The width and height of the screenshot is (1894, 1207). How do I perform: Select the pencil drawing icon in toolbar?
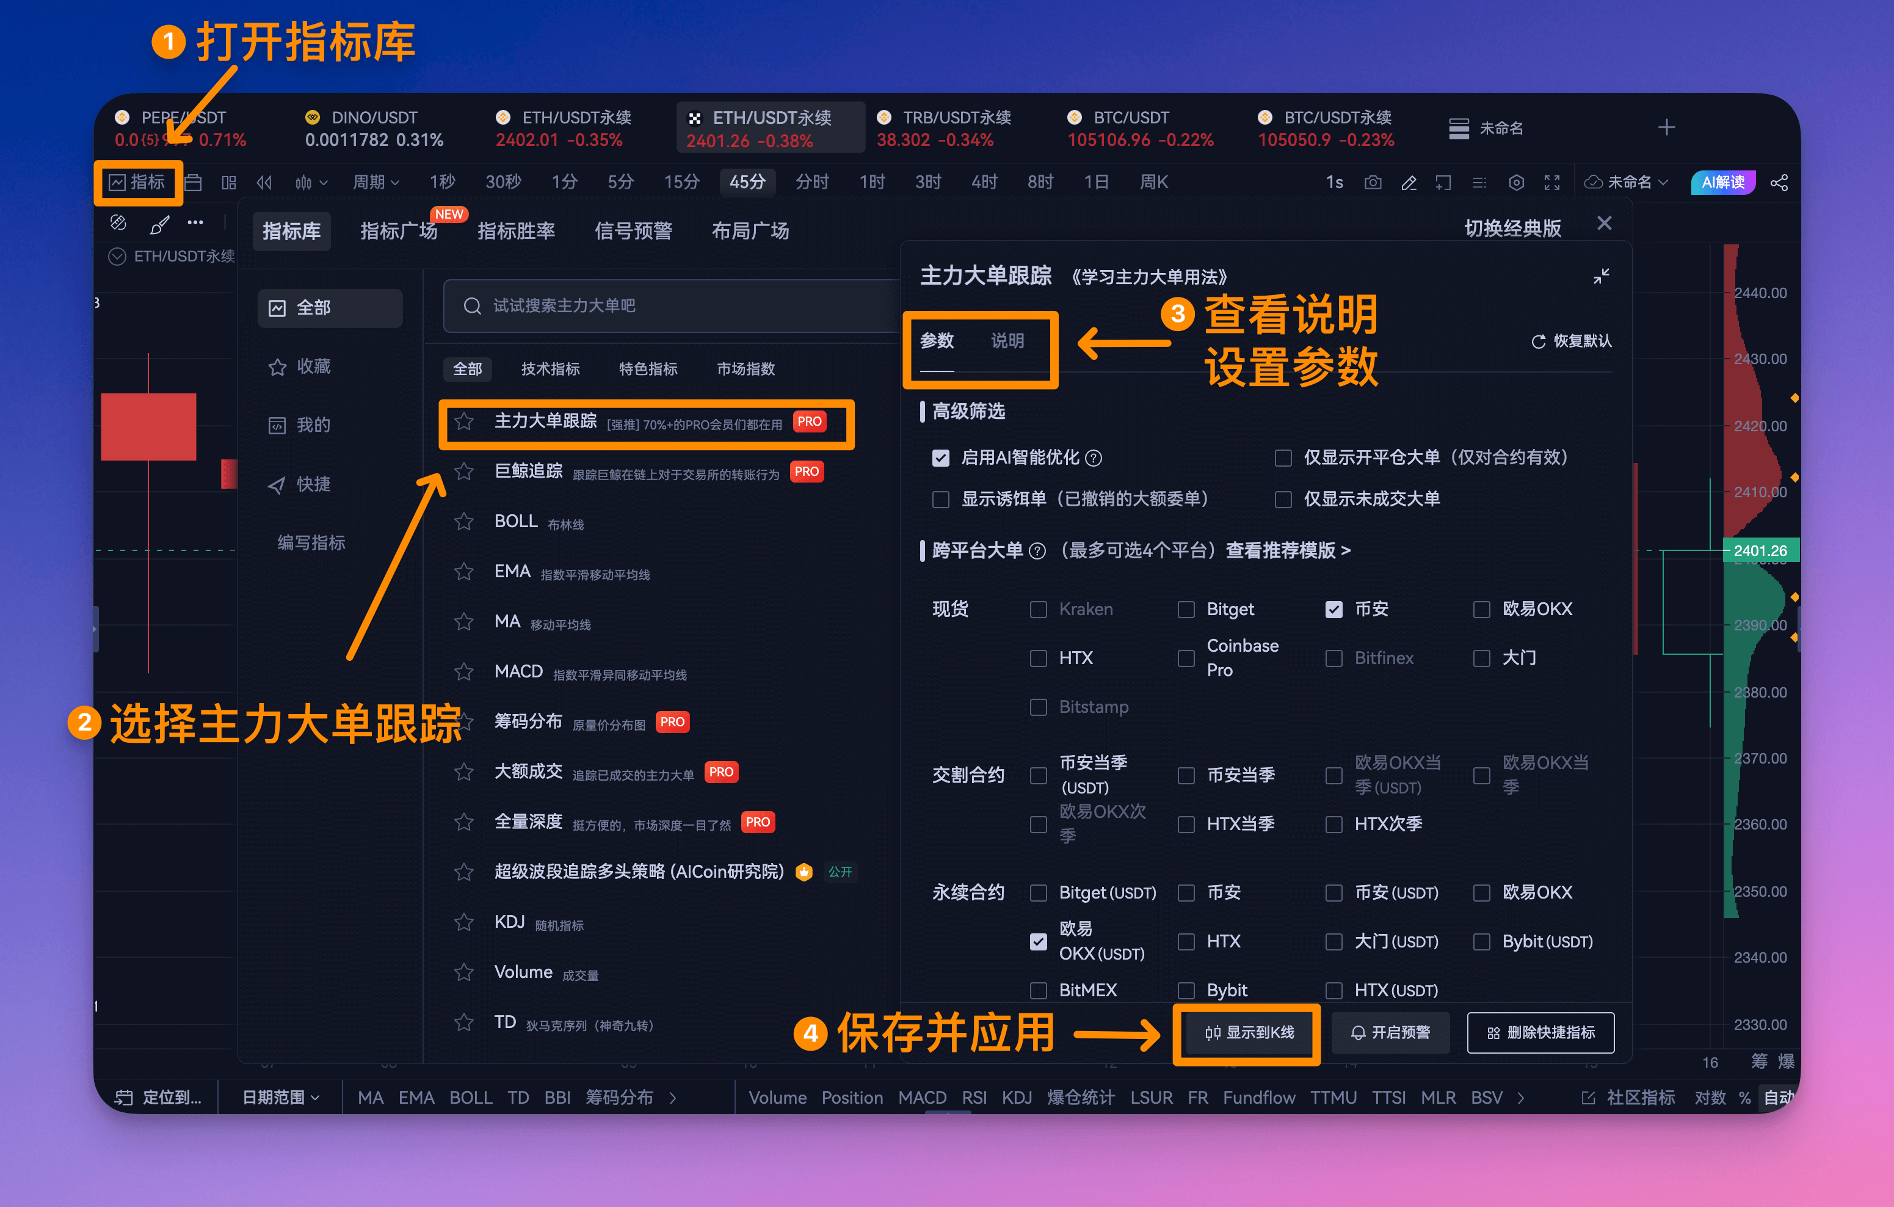pos(1408,183)
